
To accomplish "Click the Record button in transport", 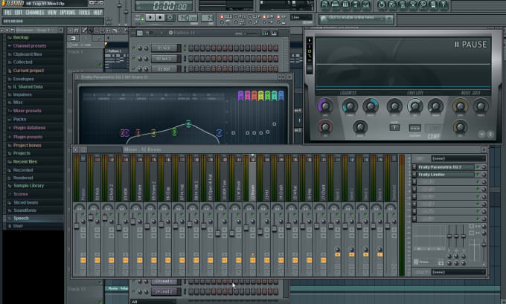I will [x=170, y=17].
